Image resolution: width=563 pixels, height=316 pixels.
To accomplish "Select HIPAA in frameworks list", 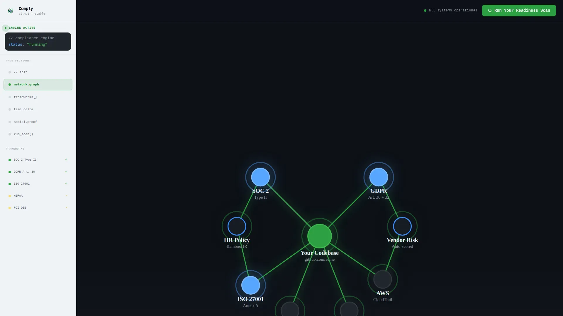I will tap(38, 196).
